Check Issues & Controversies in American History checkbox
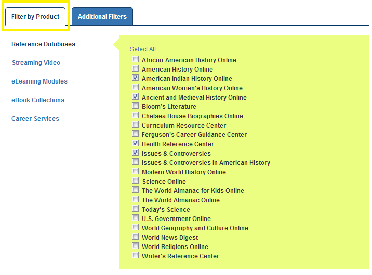This screenshot has height=275, width=372. 135,162
